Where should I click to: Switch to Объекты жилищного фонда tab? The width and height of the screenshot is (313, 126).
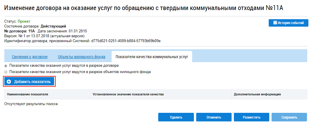click(x=81, y=57)
